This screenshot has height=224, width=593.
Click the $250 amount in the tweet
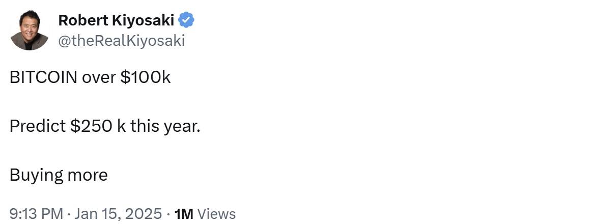pyautogui.click(x=91, y=126)
